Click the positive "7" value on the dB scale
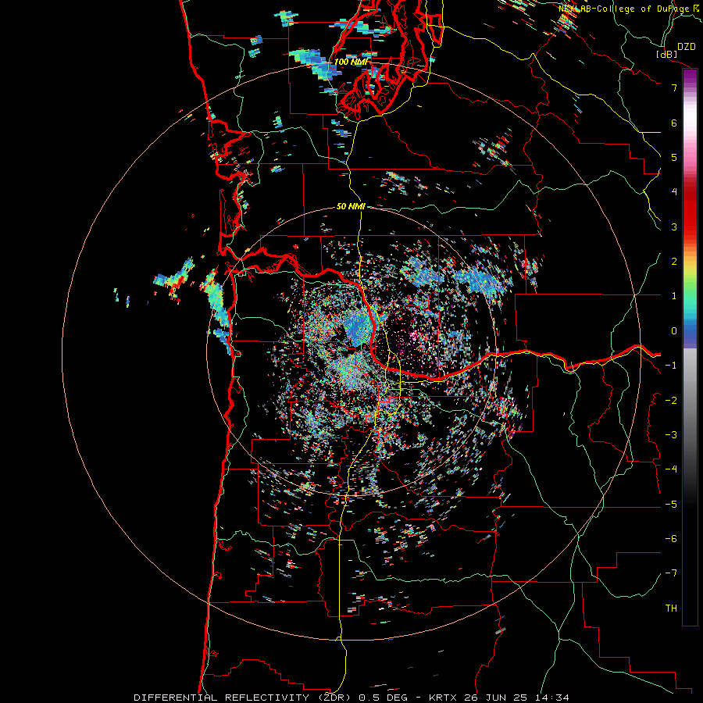The image size is (703, 703). pyautogui.click(x=674, y=87)
